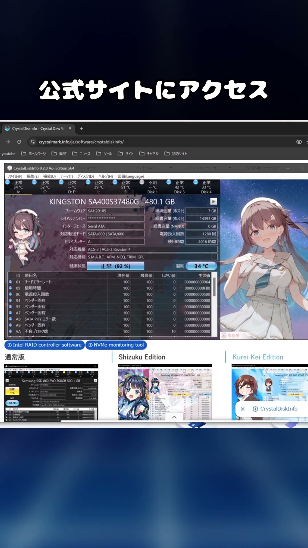This screenshot has height=548, width=308.
Task: Click the CrystalDiskInfo download popup link
Action: pyautogui.click(x=275, y=409)
